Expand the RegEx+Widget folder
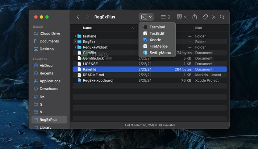The height and width of the screenshot is (149, 258). pyautogui.click(x=75, y=47)
